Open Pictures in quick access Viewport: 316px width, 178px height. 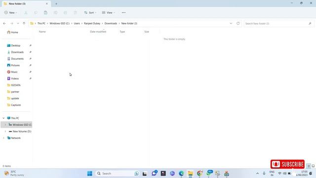coord(13,65)
